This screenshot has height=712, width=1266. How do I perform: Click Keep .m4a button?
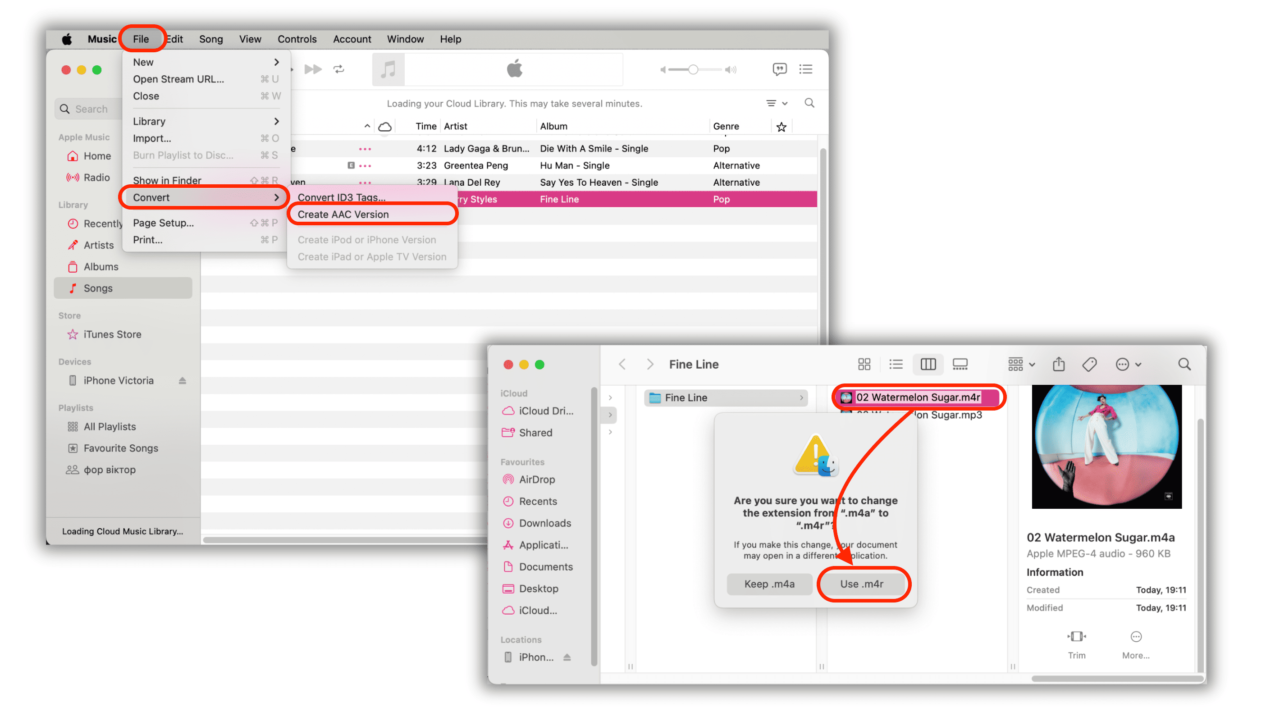click(x=769, y=584)
